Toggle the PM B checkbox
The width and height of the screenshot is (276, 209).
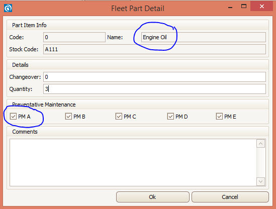[x=68, y=117]
